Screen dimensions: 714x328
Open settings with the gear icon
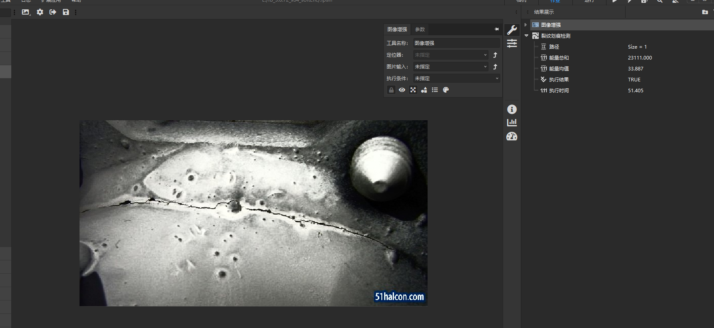40,12
